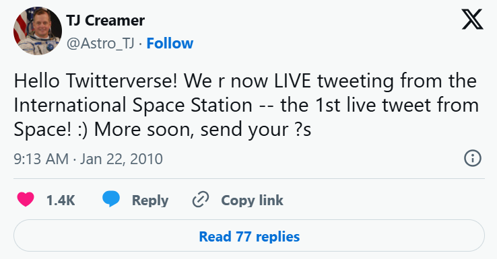497x259 pixels.
Task: Click the pink heart like icon
Action: [x=26, y=200]
